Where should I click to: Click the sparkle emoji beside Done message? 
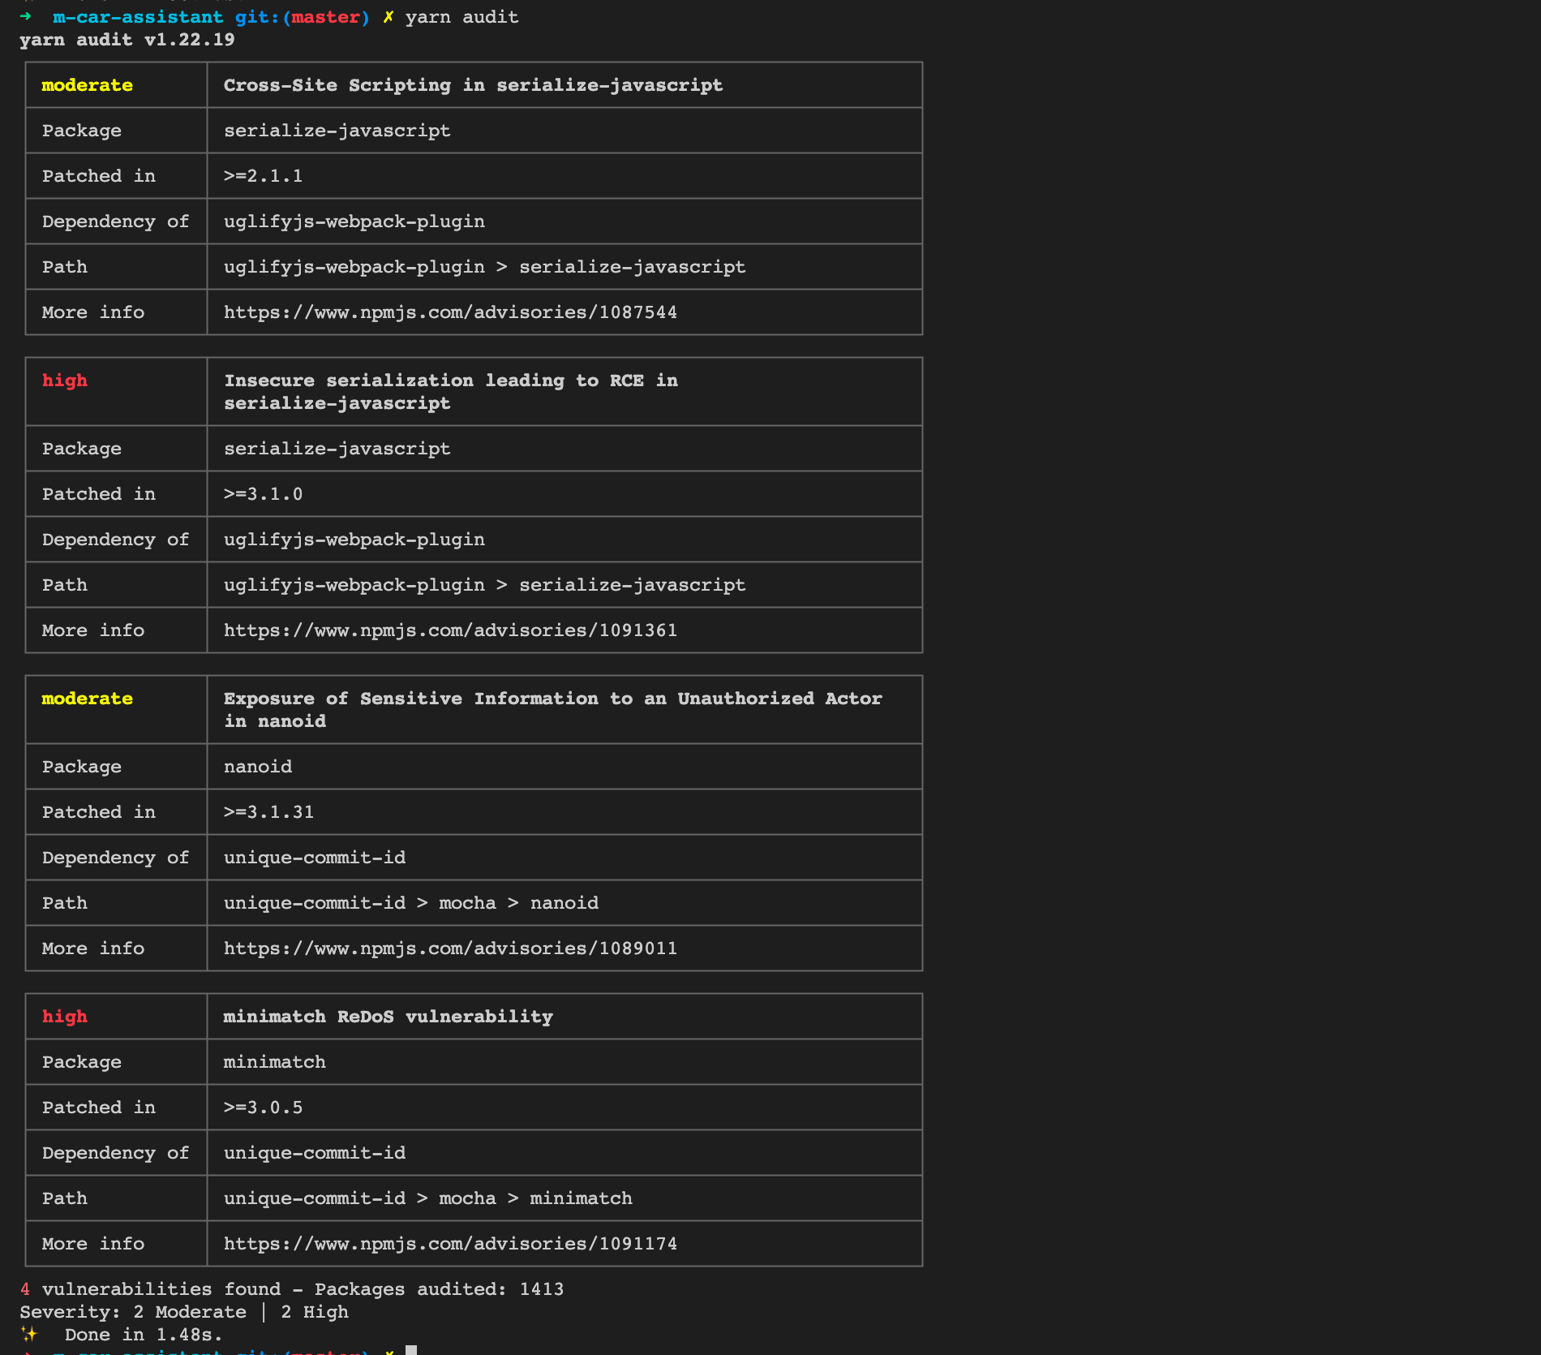(x=29, y=1334)
